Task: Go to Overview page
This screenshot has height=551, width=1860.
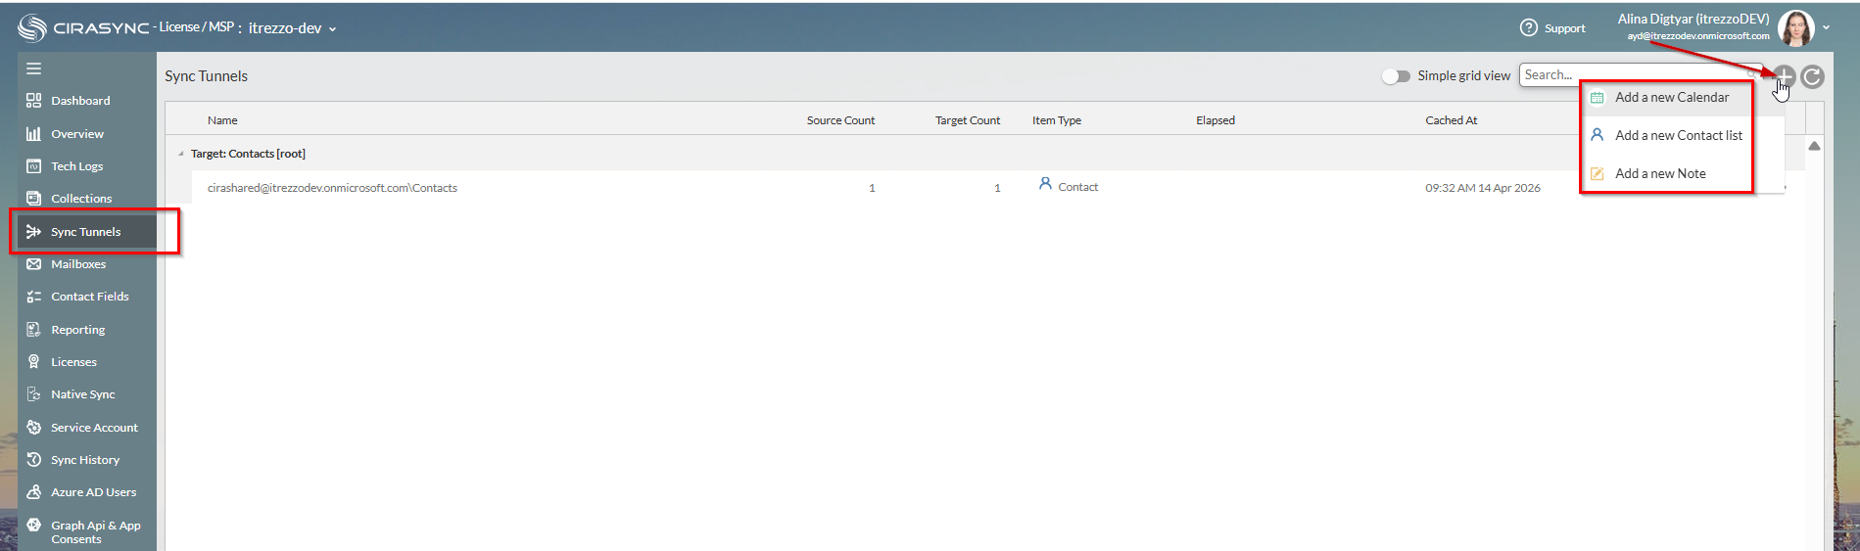Action: coord(77,134)
